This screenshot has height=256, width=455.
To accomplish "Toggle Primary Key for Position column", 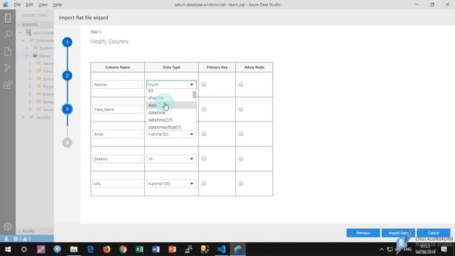I will (x=204, y=85).
